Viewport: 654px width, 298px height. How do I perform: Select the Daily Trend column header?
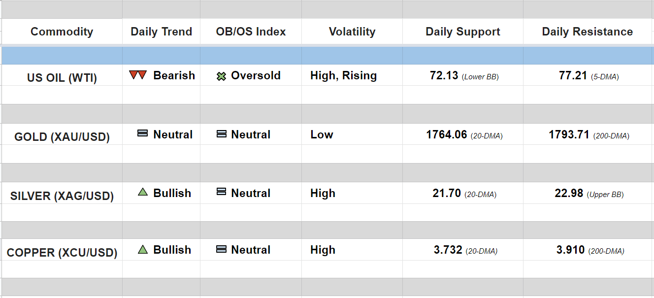(161, 32)
